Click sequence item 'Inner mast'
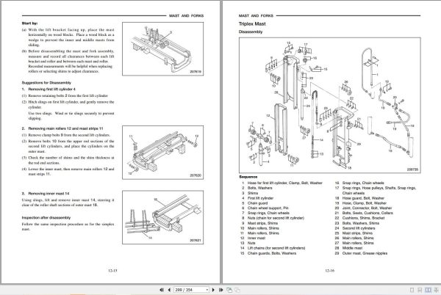The width and height of the screenshot is (441, 295). (257, 238)
